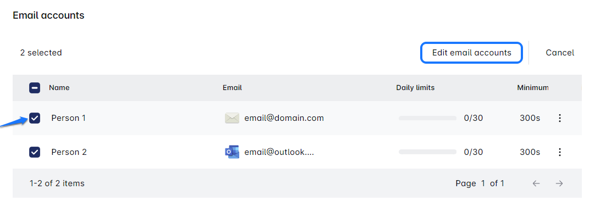Click Person 2's daily limit progress bar
This screenshot has width=589, height=212.
427,152
